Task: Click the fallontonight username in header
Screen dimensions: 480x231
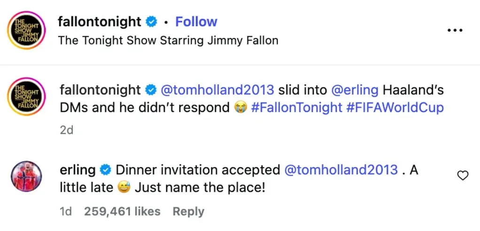Action: tap(100, 22)
